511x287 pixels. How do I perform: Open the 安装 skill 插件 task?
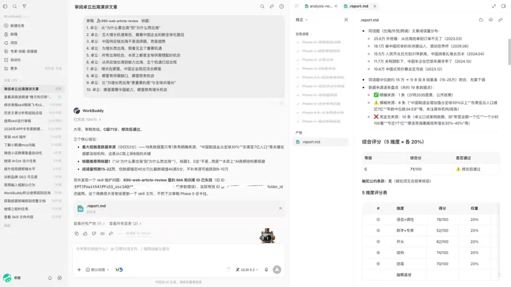33,137
